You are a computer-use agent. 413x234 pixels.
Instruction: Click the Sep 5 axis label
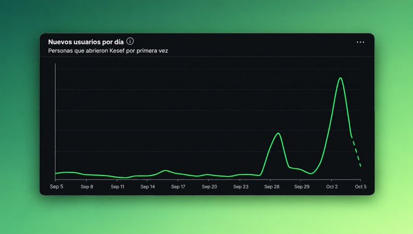coord(57,187)
